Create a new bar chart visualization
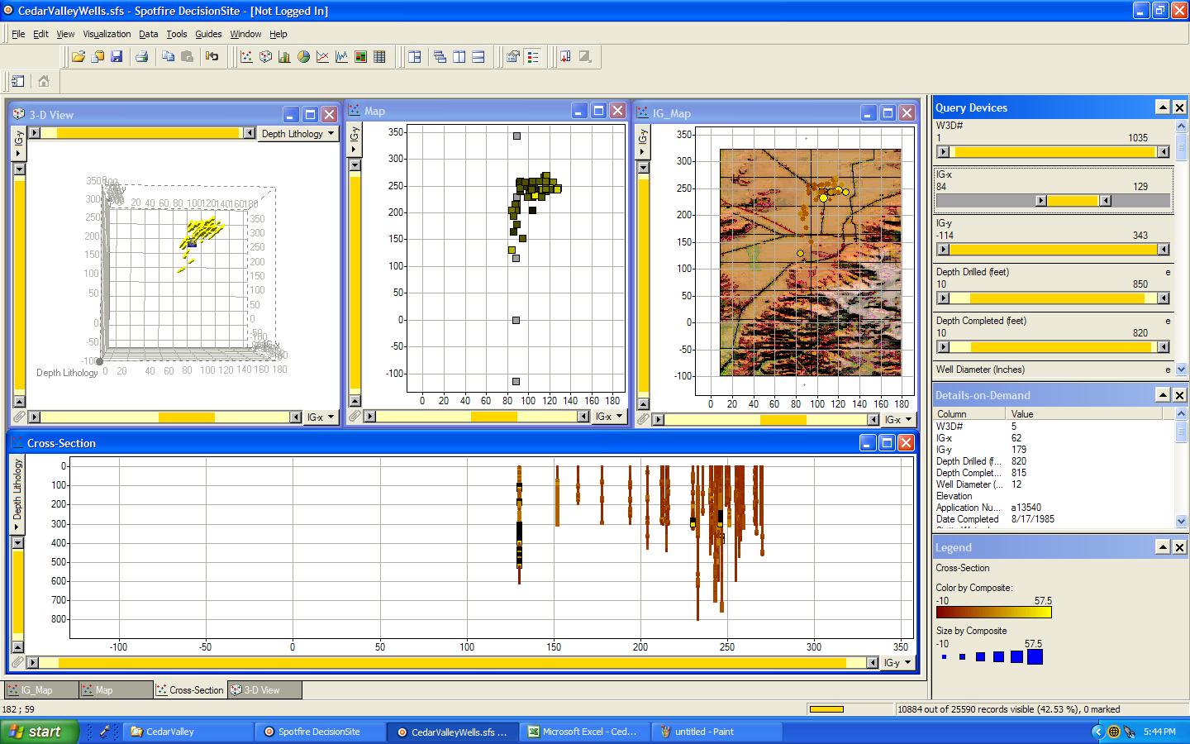 coord(284,57)
